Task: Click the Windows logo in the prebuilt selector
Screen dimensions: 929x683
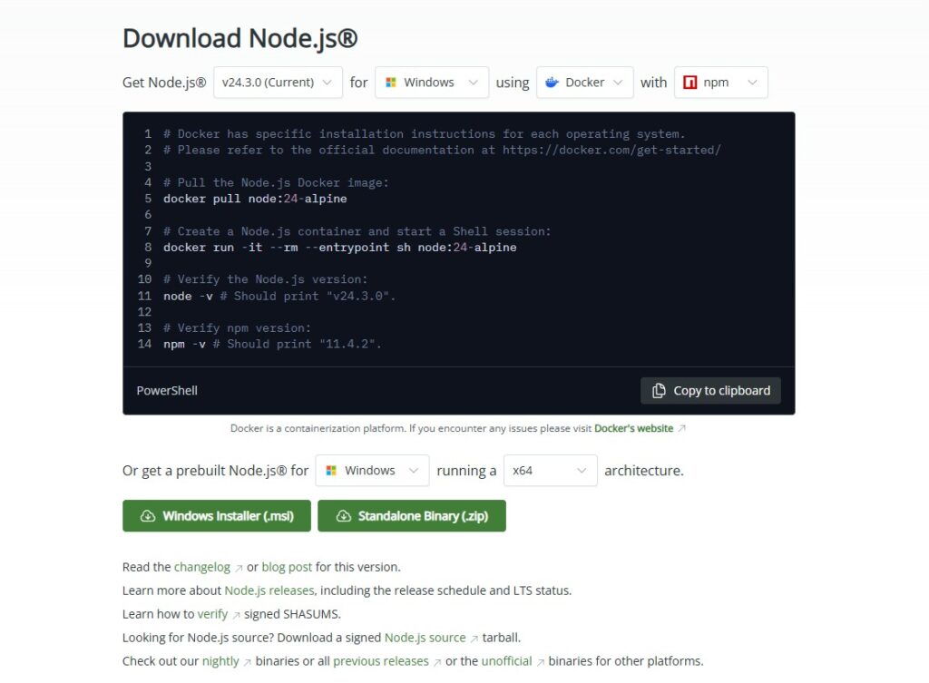Action: 331,471
